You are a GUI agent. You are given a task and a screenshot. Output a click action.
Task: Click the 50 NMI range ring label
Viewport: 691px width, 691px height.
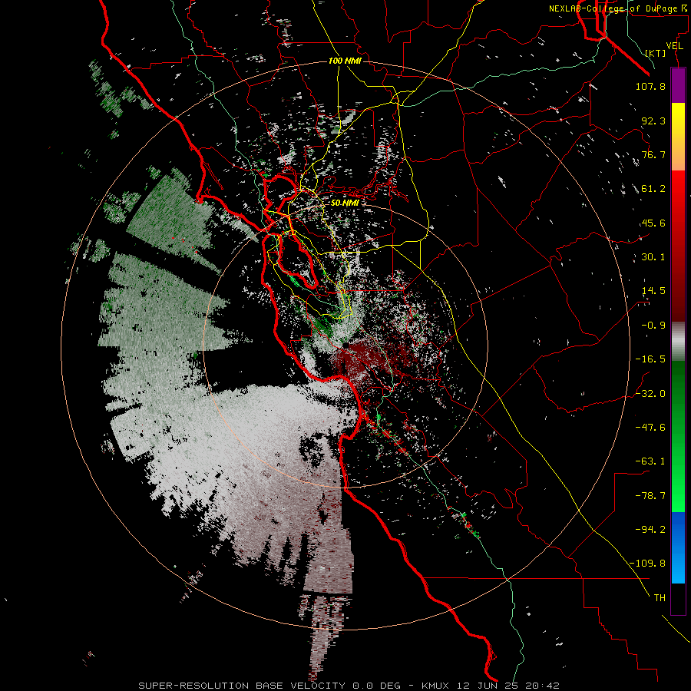(345, 203)
